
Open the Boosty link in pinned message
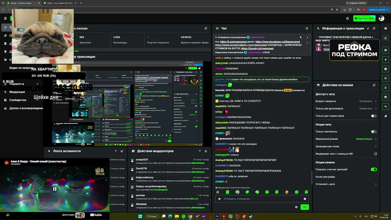[257, 49]
